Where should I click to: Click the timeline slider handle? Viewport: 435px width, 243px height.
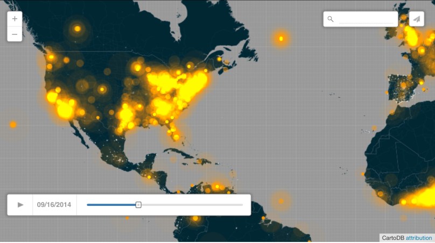(x=138, y=205)
